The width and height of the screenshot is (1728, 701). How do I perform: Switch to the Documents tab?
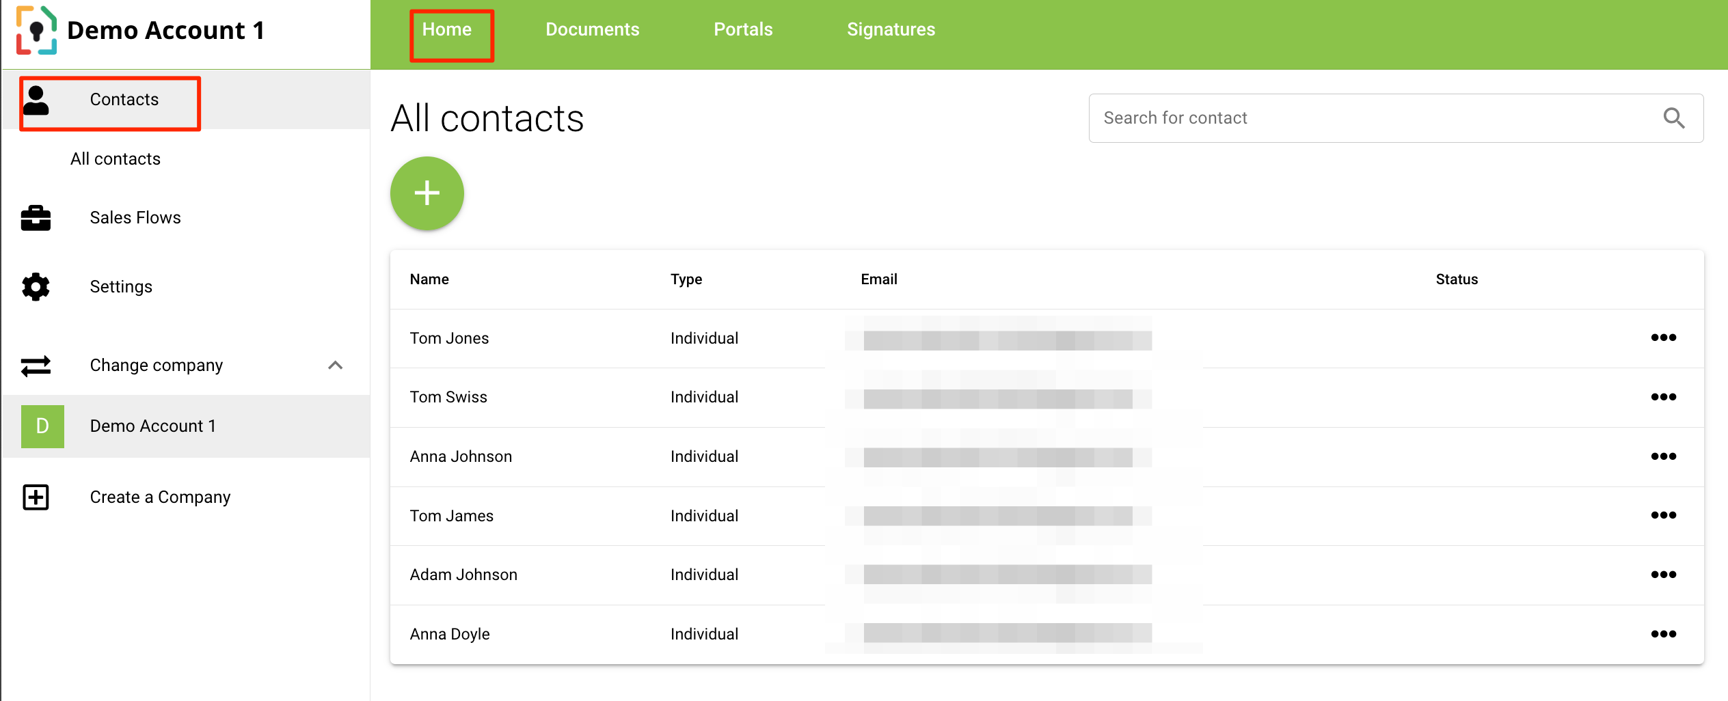592,29
